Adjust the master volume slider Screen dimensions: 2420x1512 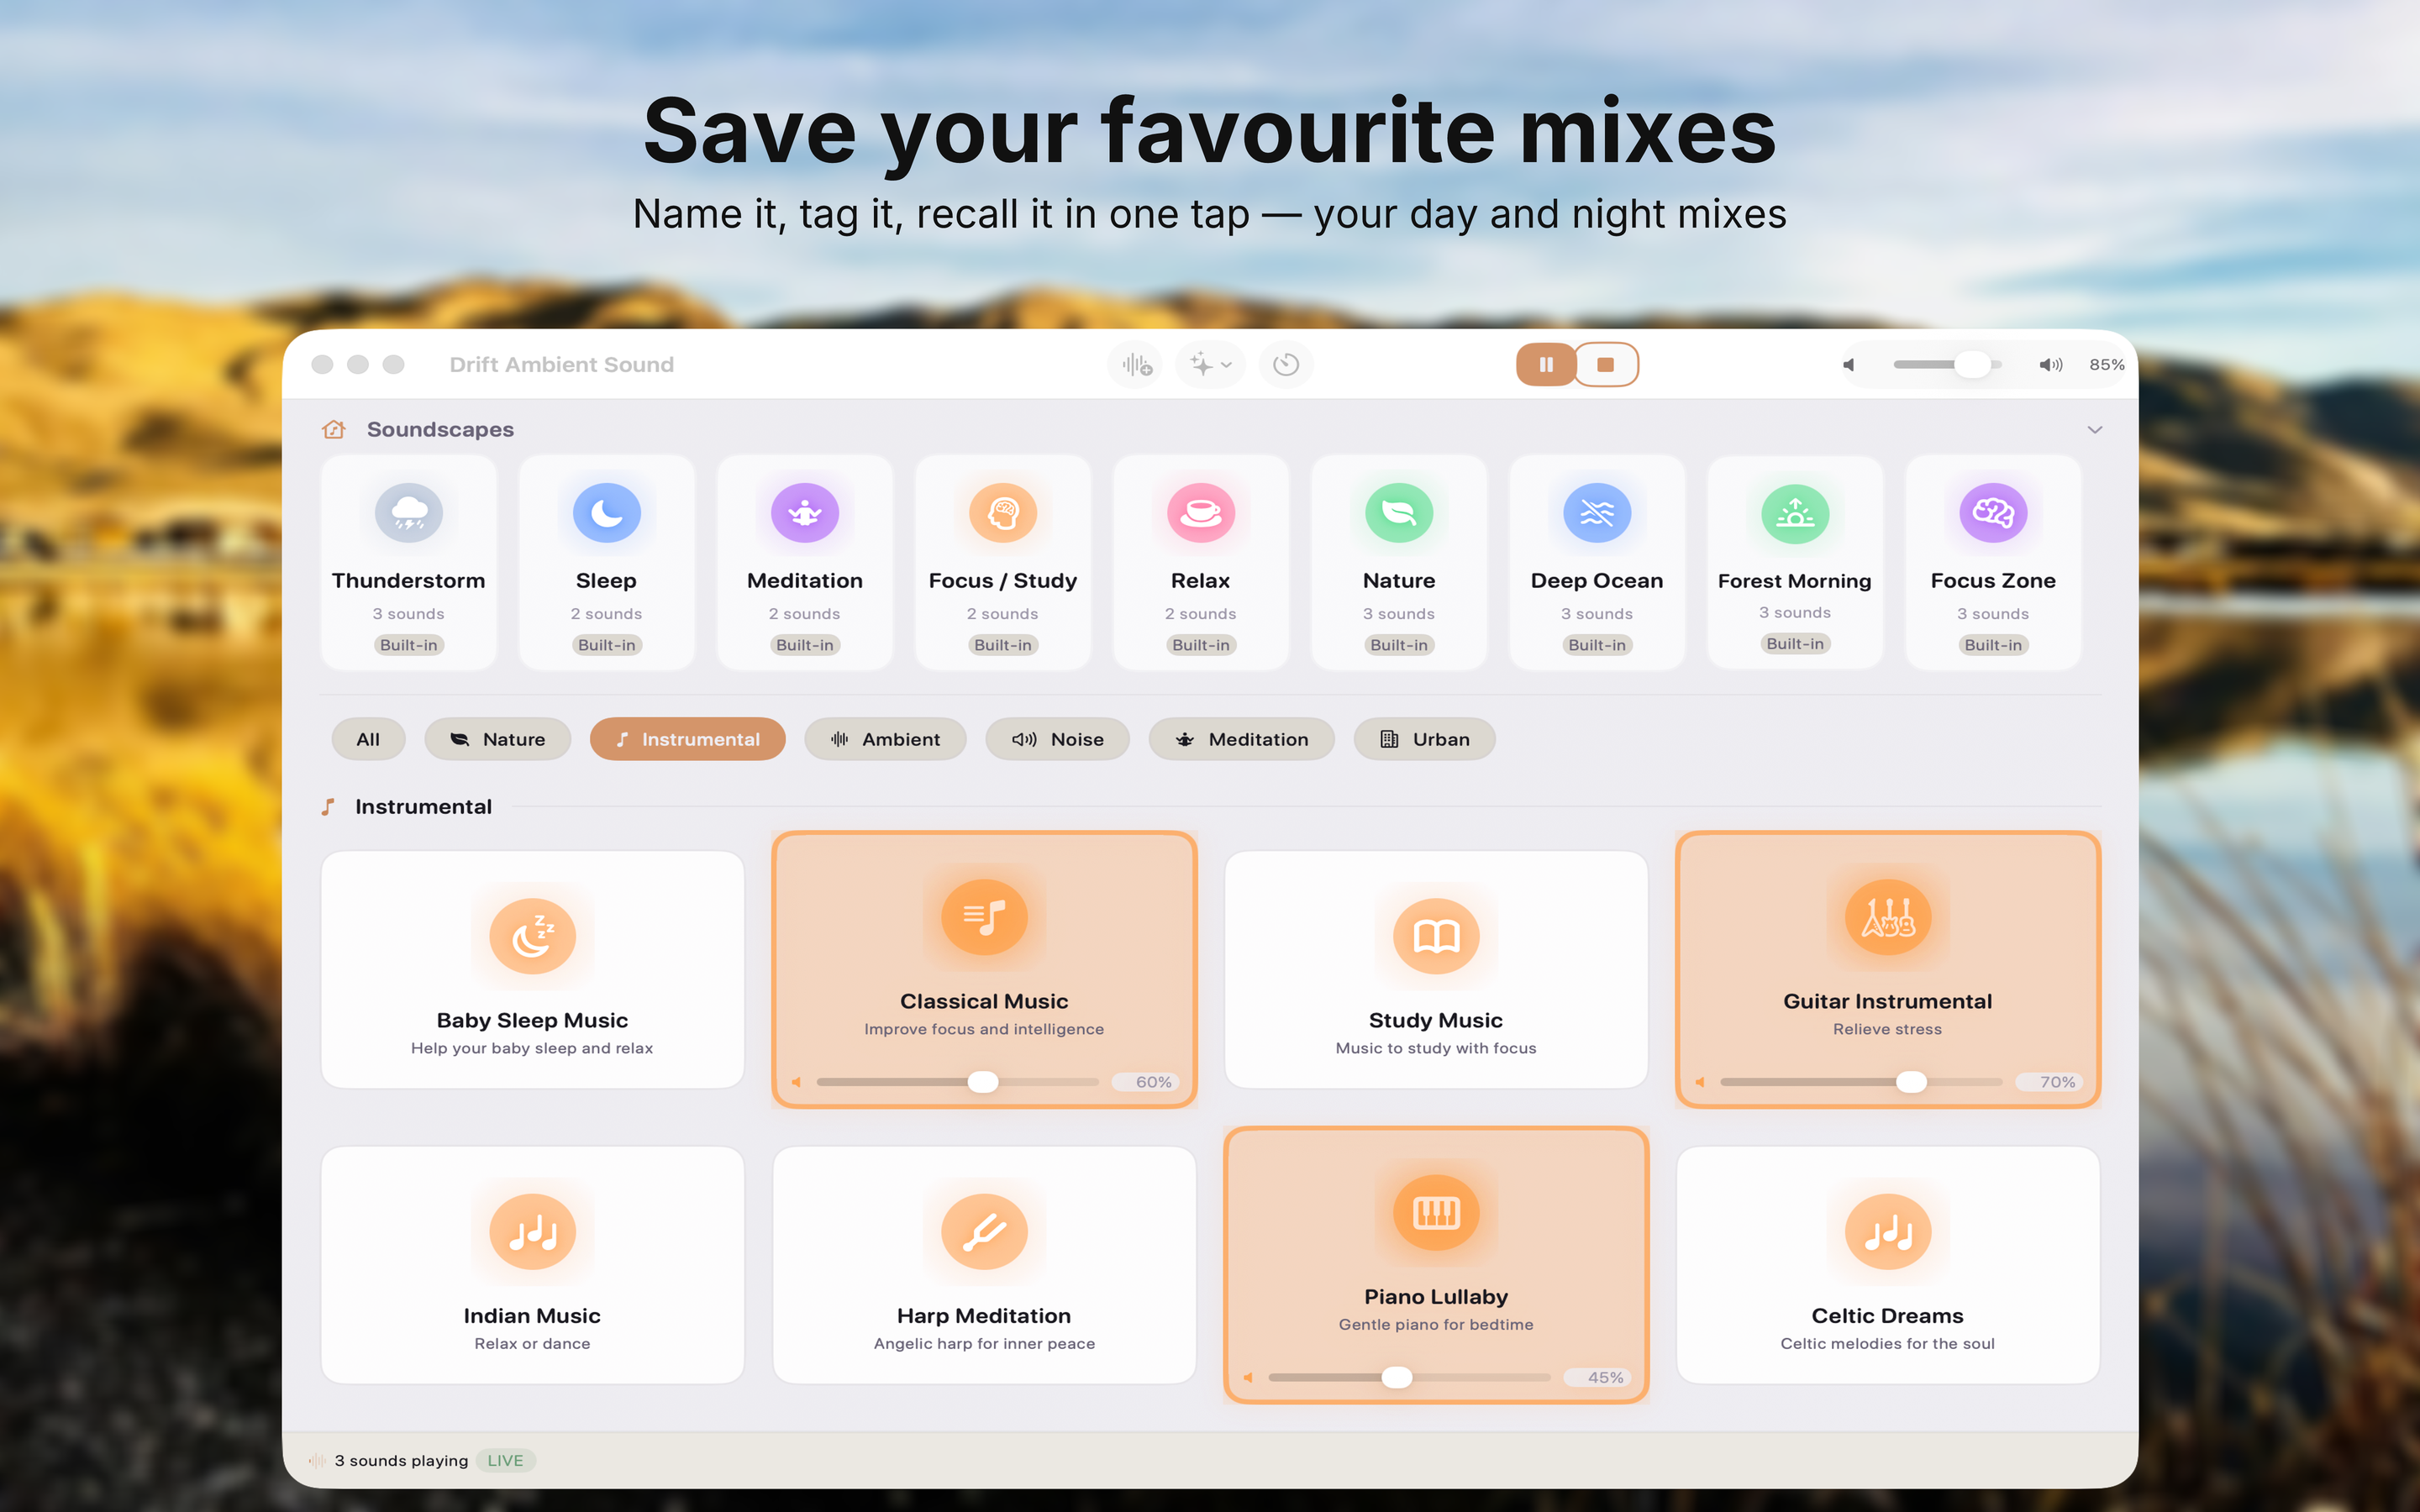click(x=1947, y=365)
